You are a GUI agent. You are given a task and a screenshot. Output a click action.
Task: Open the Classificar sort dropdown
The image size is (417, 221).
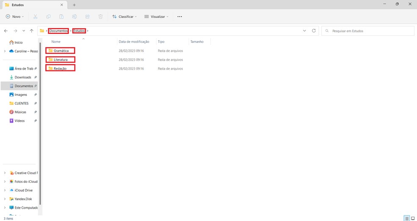pos(125,17)
